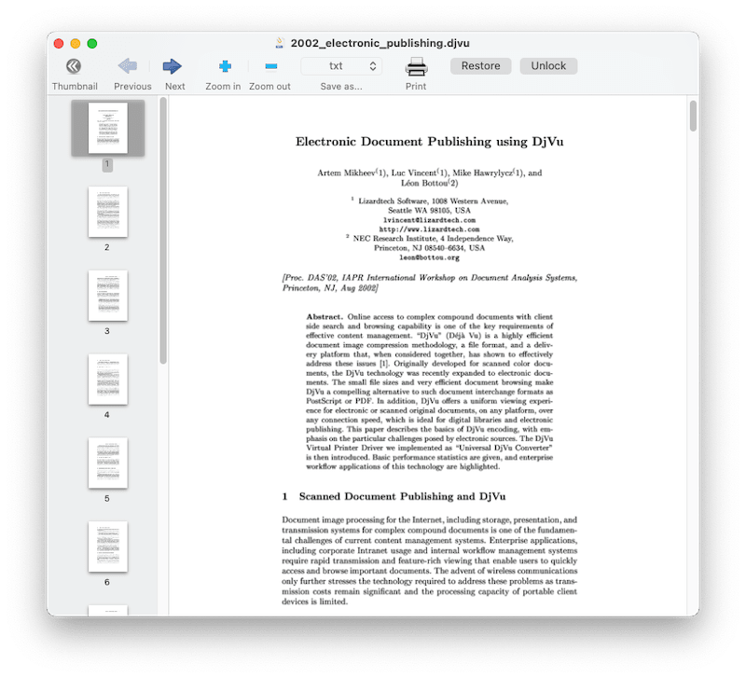The image size is (746, 678).
Task: Click the DjVu document icon in the title bar
Action: pos(278,42)
